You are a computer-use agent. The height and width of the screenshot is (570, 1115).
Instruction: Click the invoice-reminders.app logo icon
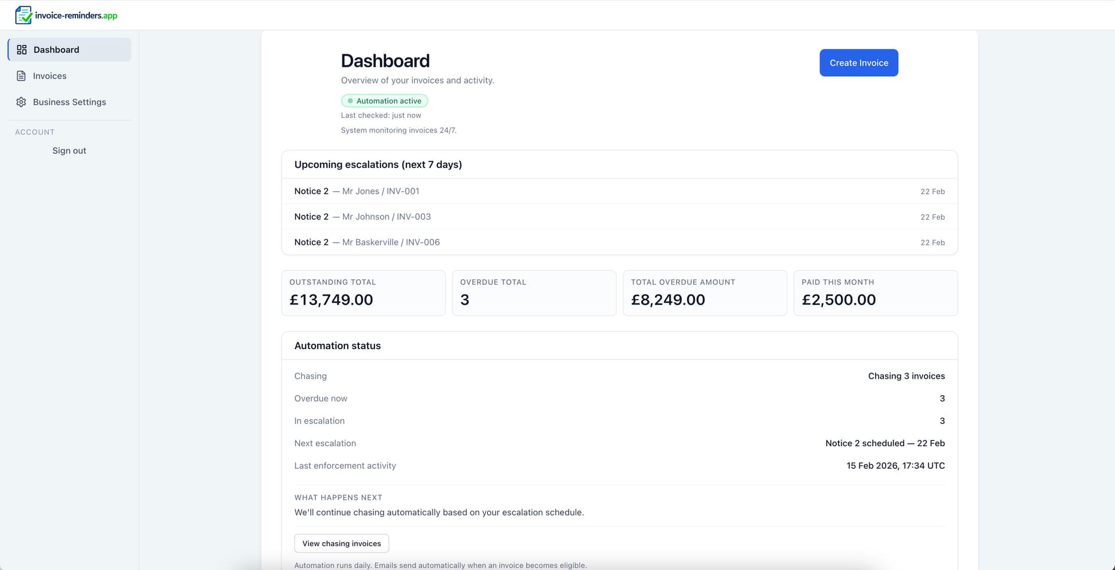(x=22, y=15)
